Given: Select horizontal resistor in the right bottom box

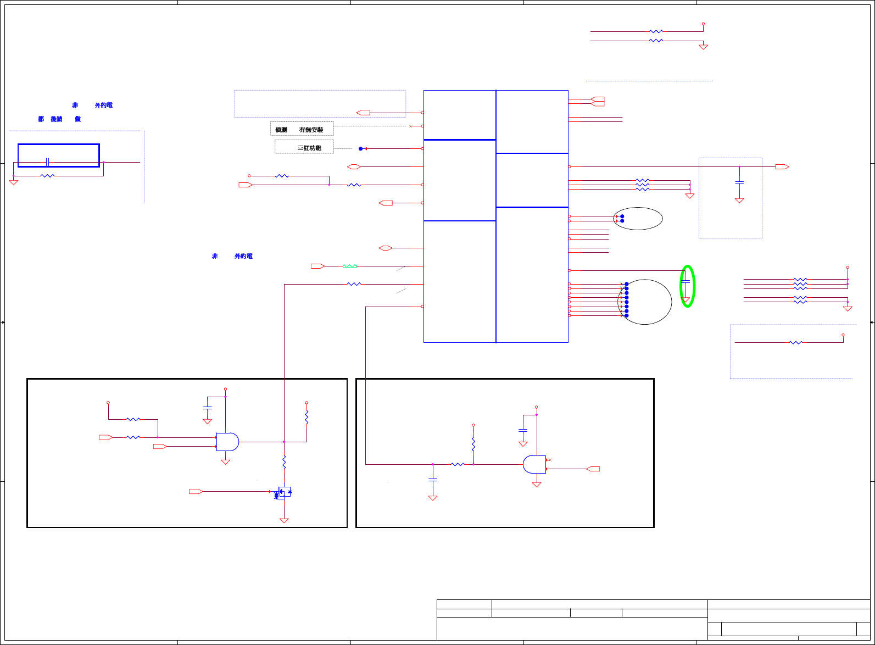Looking at the screenshot, I should 458,464.
